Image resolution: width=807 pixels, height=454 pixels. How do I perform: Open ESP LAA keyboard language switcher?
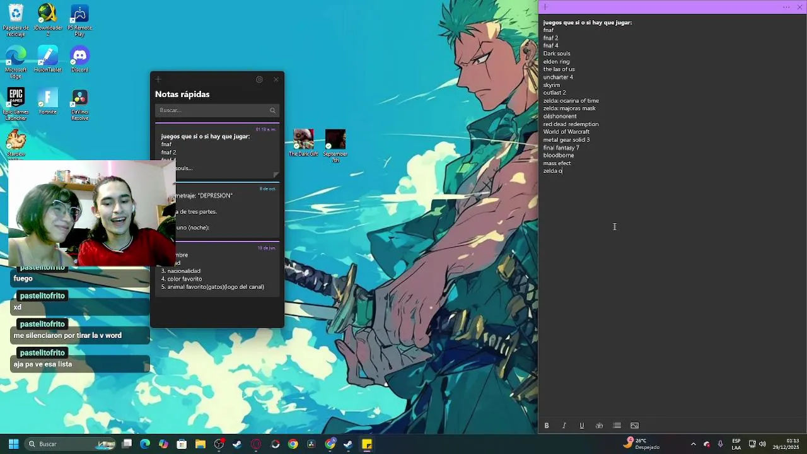click(x=736, y=444)
